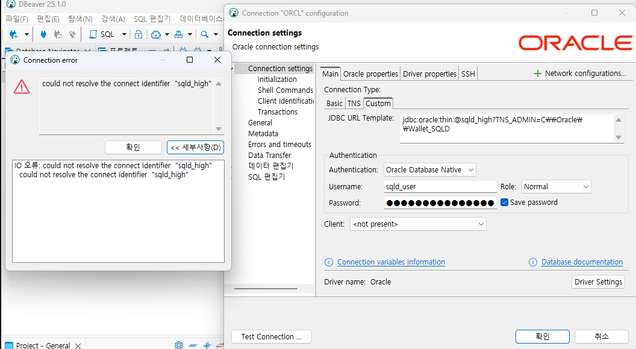Click the transaction lock icon in the toolbar

click(139, 34)
